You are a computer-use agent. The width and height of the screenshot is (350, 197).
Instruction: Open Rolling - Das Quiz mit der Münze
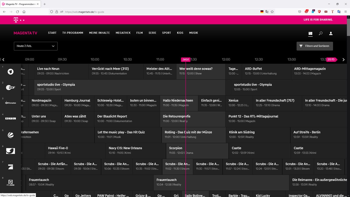(x=194, y=135)
